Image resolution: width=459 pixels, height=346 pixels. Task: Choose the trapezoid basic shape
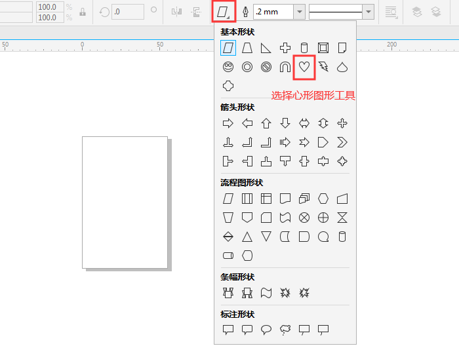[247, 48]
